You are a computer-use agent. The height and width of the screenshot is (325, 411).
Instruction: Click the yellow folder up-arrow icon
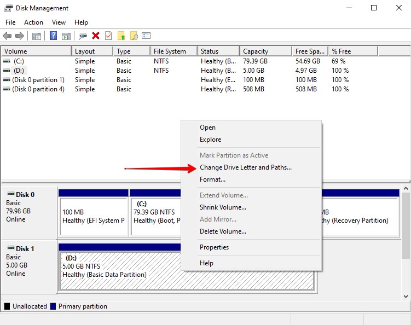[x=121, y=36]
